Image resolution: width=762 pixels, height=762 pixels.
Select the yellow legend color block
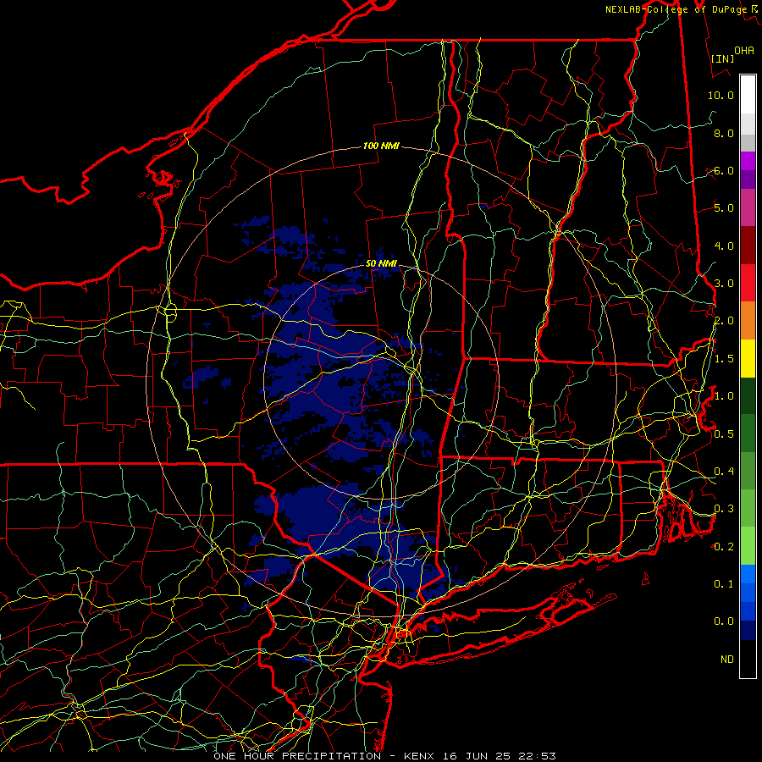pos(748,359)
